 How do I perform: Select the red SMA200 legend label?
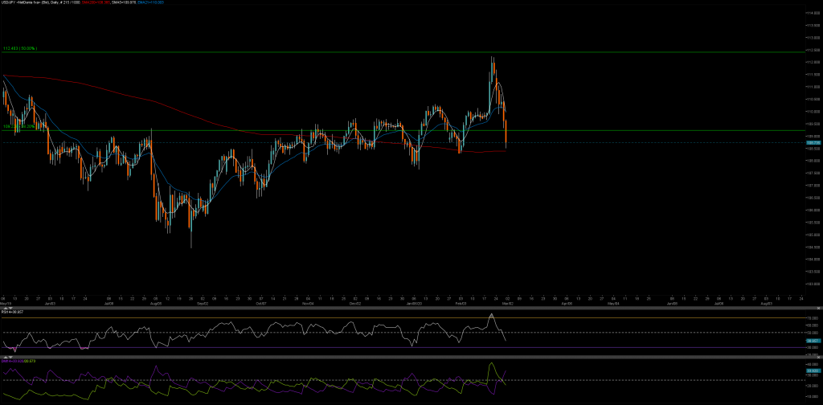[96, 2]
